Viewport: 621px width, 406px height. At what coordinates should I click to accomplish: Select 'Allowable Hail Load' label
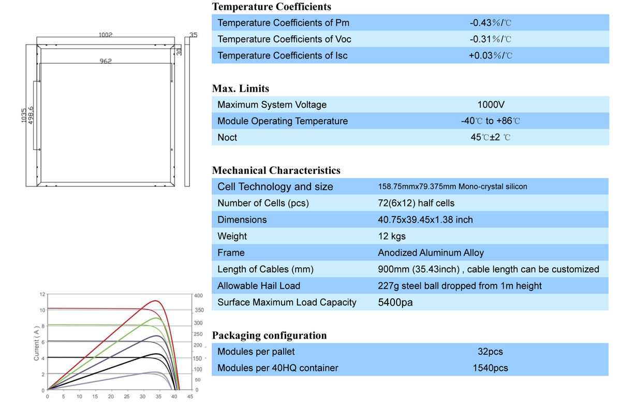tap(259, 286)
